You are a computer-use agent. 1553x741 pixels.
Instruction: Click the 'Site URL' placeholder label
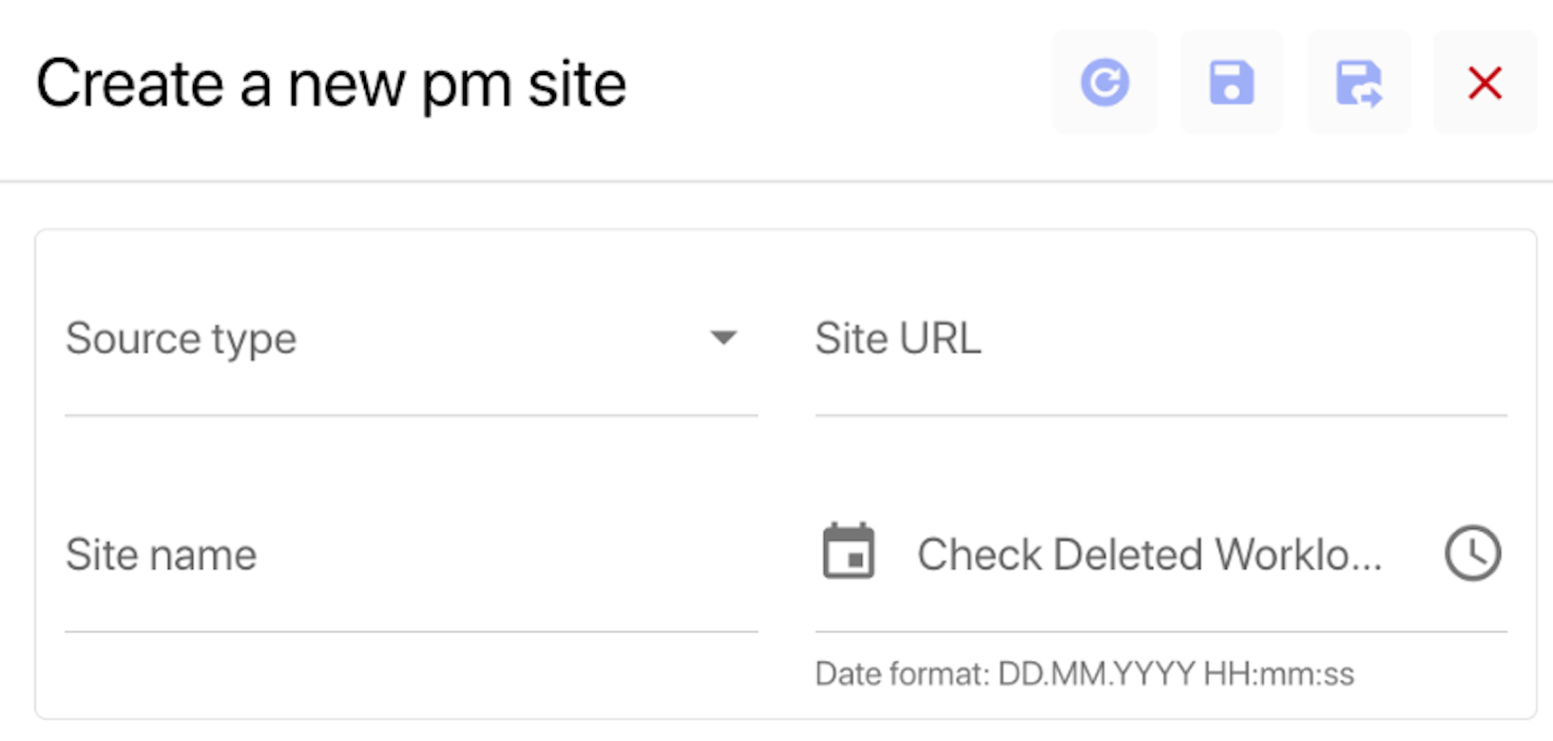coord(898,338)
